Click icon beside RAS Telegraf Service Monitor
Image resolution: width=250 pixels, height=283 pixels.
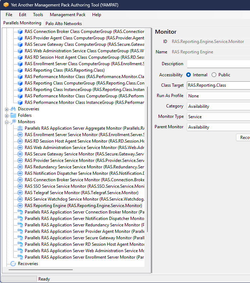pyautogui.click(x=20, y=193)
